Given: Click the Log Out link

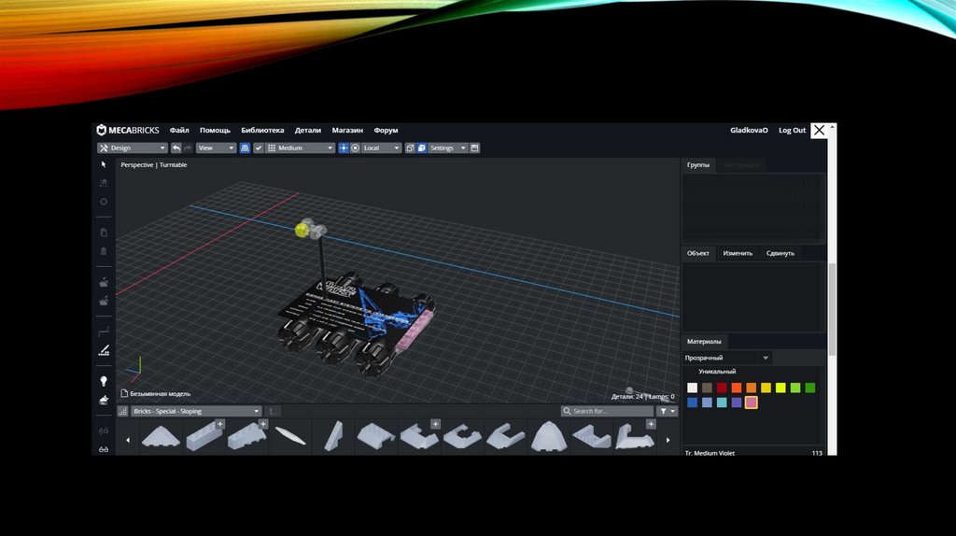Looking at the screenshot, I should tap(792, 131).
